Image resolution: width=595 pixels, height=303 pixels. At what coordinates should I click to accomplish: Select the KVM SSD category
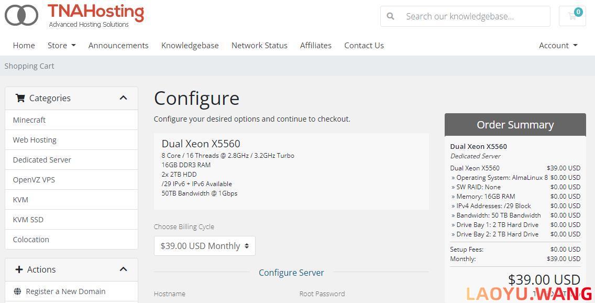click(x=71, y=220)
